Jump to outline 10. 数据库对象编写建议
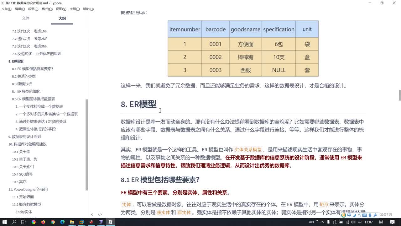This screenshot has width=401, height=226. coord(27,144)
